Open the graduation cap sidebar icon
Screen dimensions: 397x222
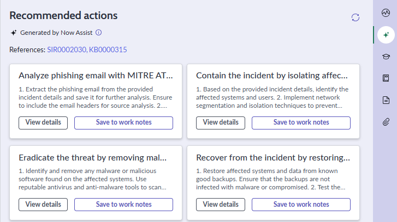[x=386, y=57]
